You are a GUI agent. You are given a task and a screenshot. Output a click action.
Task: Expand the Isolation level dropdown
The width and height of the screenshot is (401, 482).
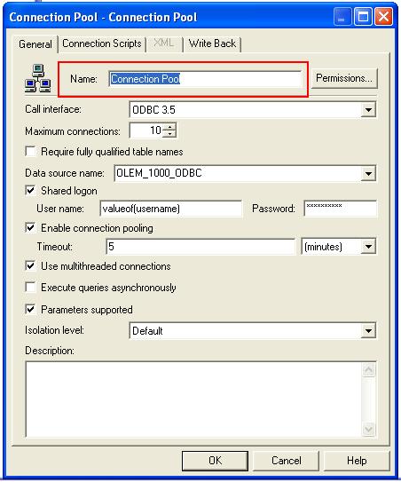(368, 331)
